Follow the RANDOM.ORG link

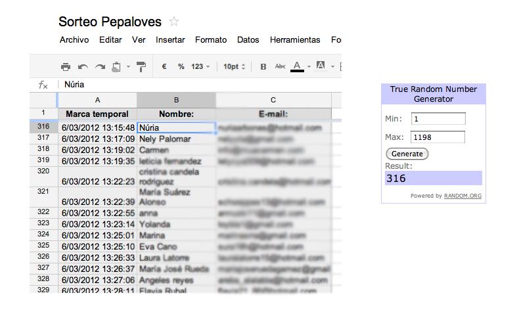(463, 196)
